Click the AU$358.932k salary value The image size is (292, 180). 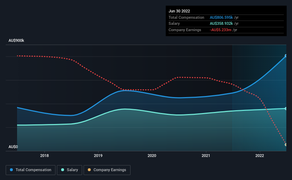pos(221,24)
